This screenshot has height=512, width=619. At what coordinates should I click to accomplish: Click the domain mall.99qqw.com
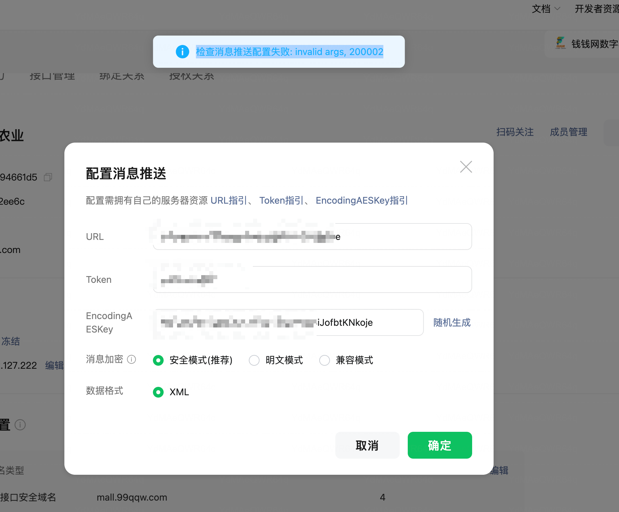(x=132, y=497)
